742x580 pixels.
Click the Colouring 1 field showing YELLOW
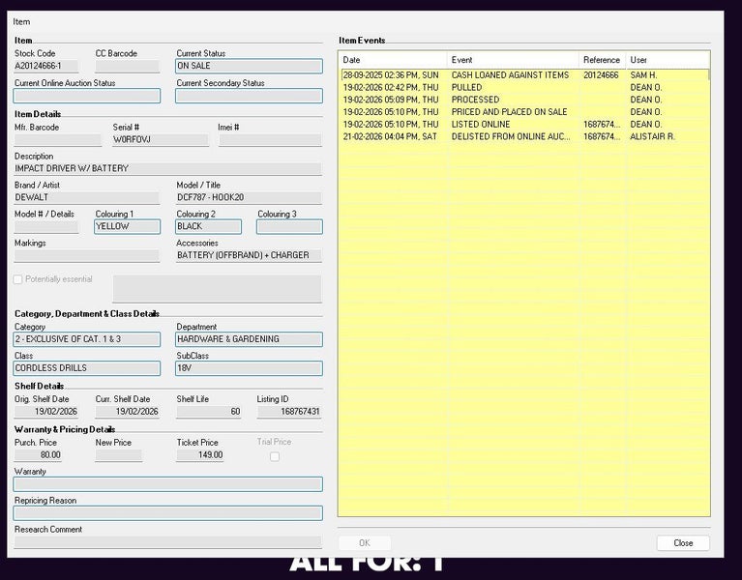coord(127,227)
